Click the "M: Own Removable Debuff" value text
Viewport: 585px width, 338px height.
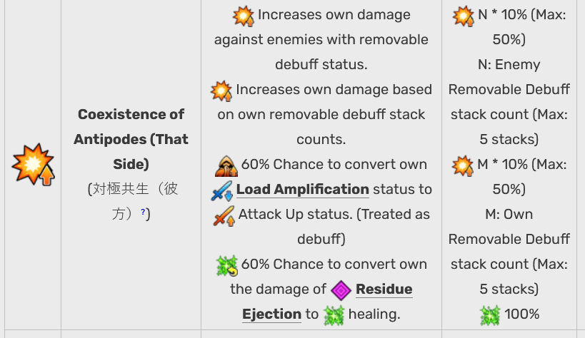pos(509,227)
